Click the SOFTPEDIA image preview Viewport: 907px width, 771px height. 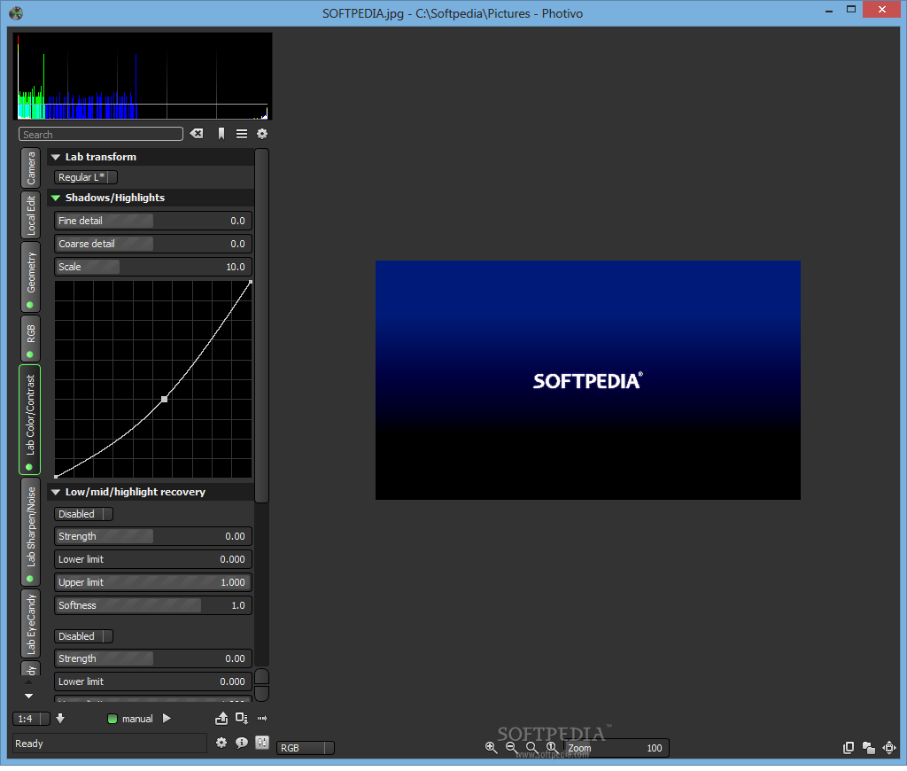click(588, 379)
